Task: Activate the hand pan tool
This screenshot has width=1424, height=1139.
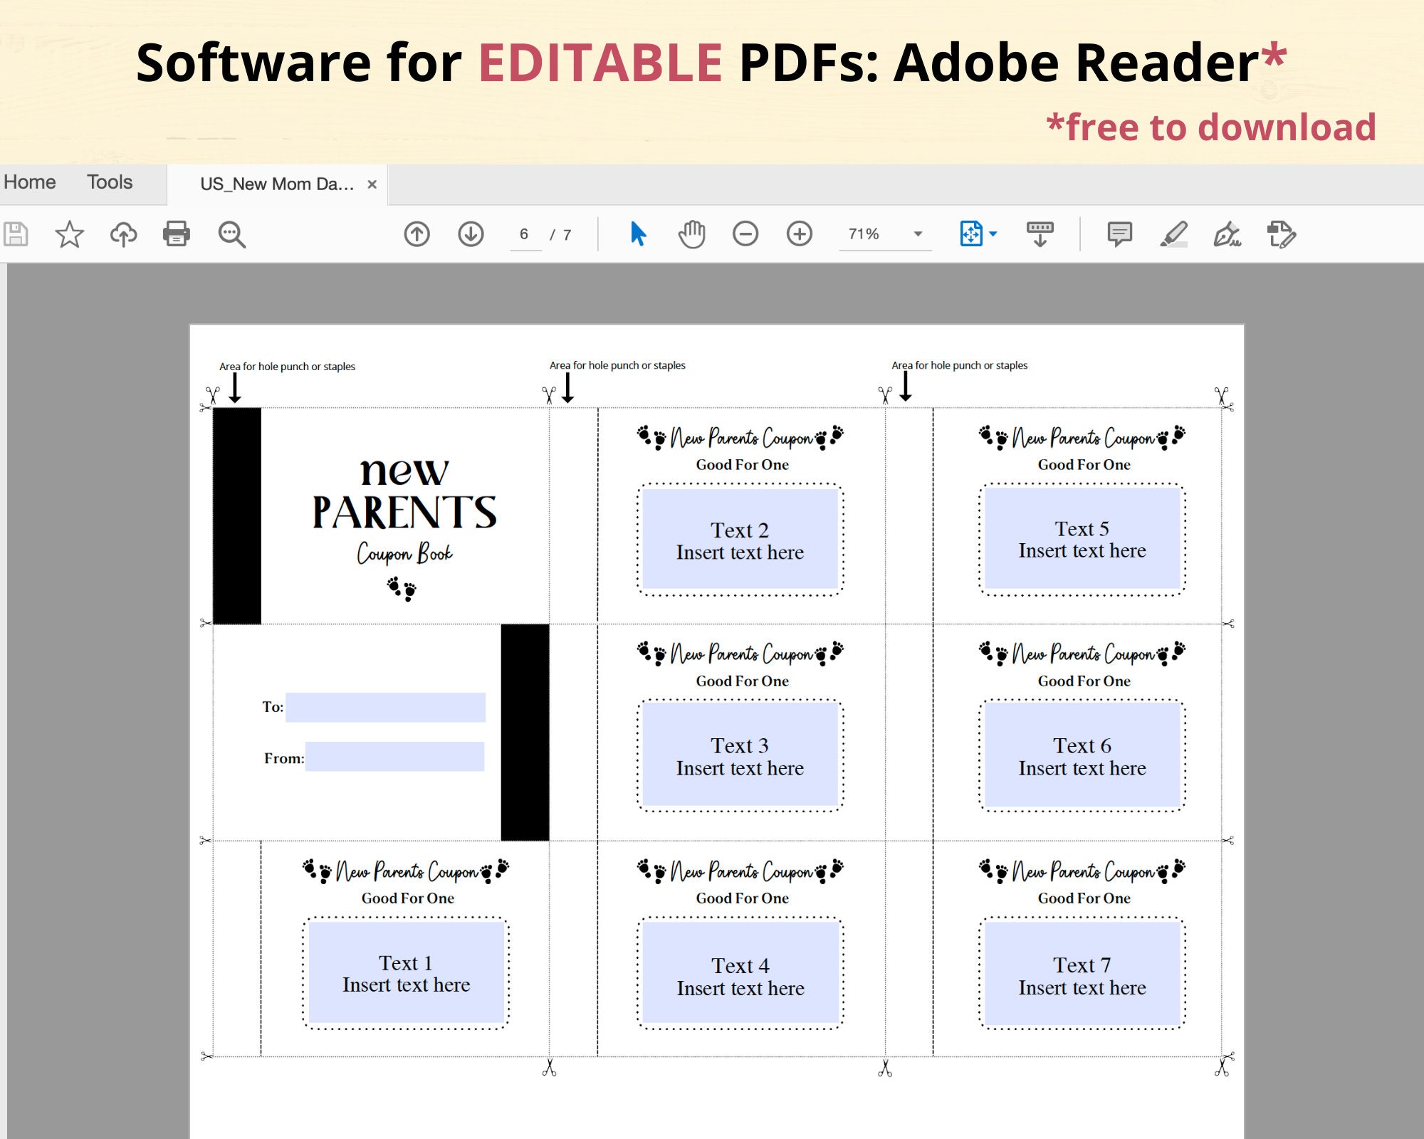Action: tap(691, 233)
